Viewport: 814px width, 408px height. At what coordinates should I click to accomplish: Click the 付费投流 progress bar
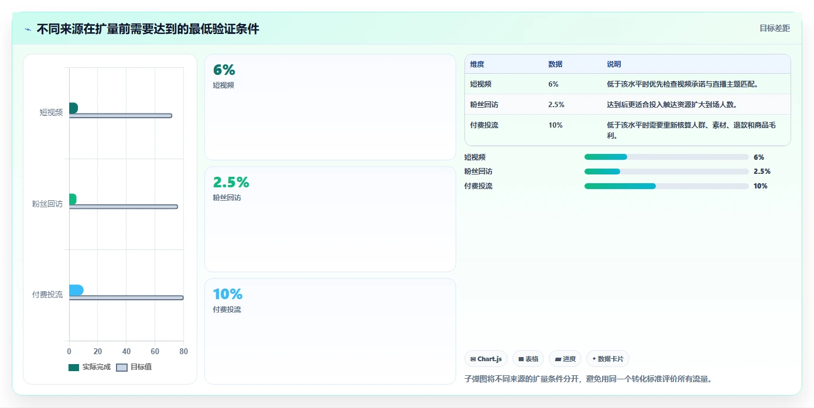click(666, 186)
